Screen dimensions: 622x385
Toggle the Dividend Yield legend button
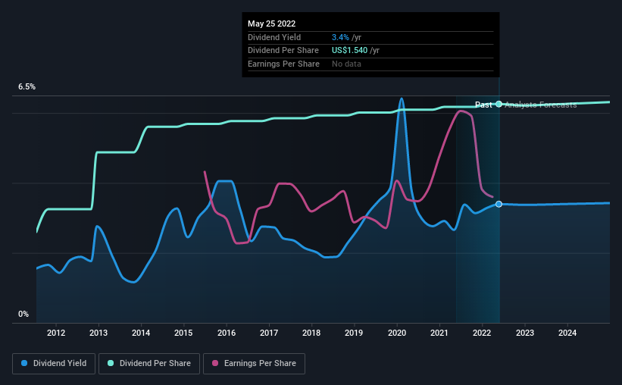54,364
